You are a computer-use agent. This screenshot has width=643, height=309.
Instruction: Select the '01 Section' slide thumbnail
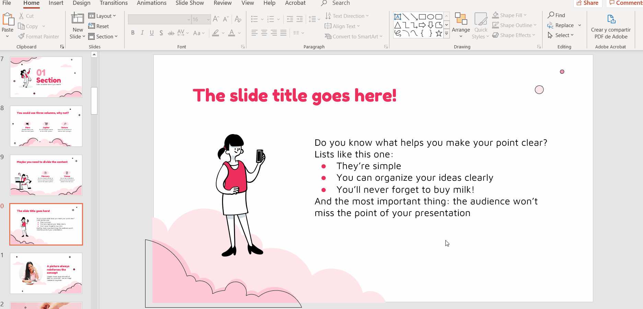(46, 77)
